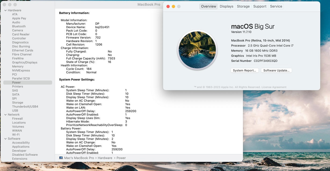This screenshot has height=171, width=330.
Task: Open the License Agreement link
Action: [x=274, y=87]
